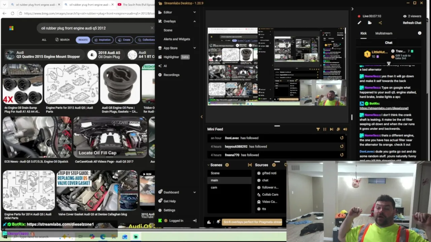Switch to Bing ALL results tab
The width and height of the screenshot is (431, 242).
44,40
